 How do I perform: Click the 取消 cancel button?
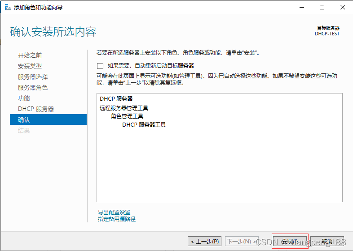[x=327, y=241]
